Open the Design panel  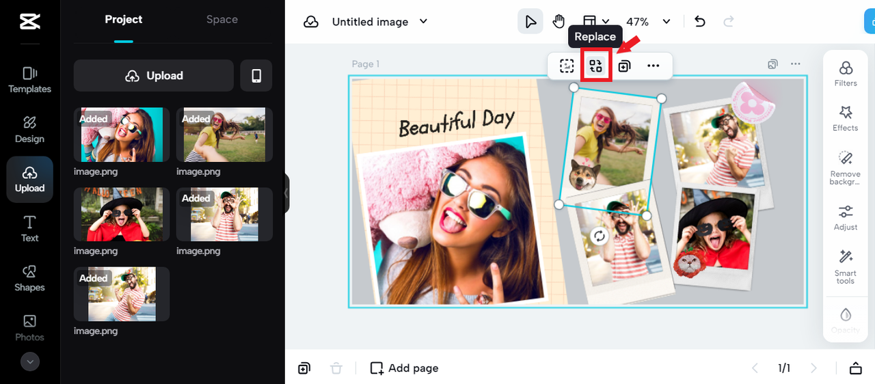pyautogui.click(x=29, y=129)
